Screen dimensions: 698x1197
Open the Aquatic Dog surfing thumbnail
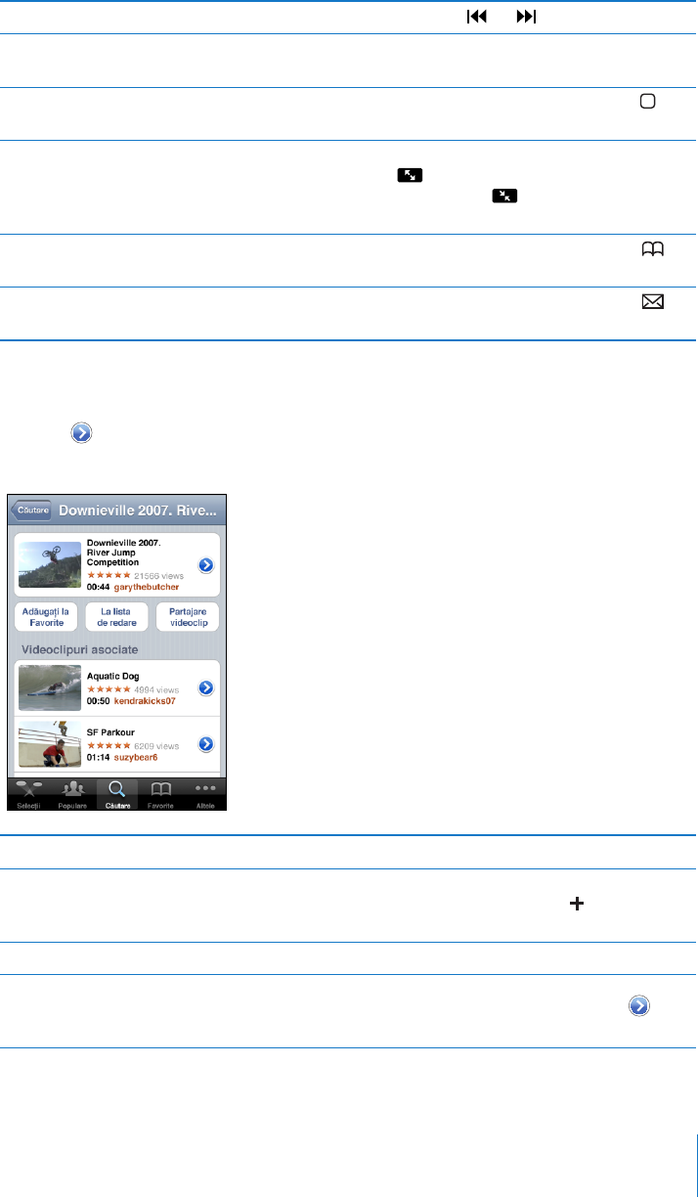[x=50, y=688]
